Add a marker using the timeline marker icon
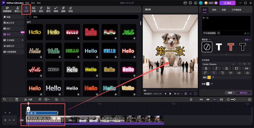Viewport: 254px width, 128px height. point(40,100)
